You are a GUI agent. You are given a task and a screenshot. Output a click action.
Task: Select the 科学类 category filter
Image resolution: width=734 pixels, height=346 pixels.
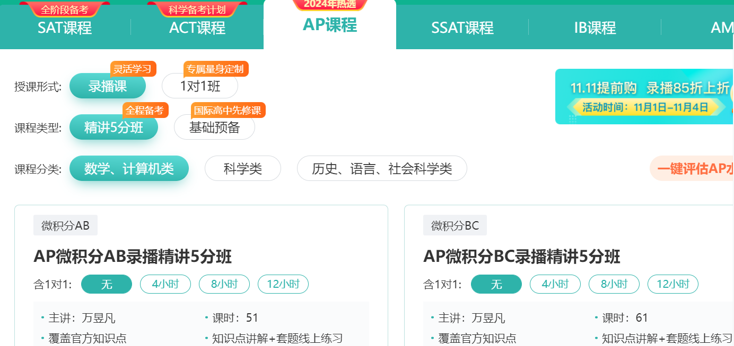pyautogui.click(x=242, y=168)
